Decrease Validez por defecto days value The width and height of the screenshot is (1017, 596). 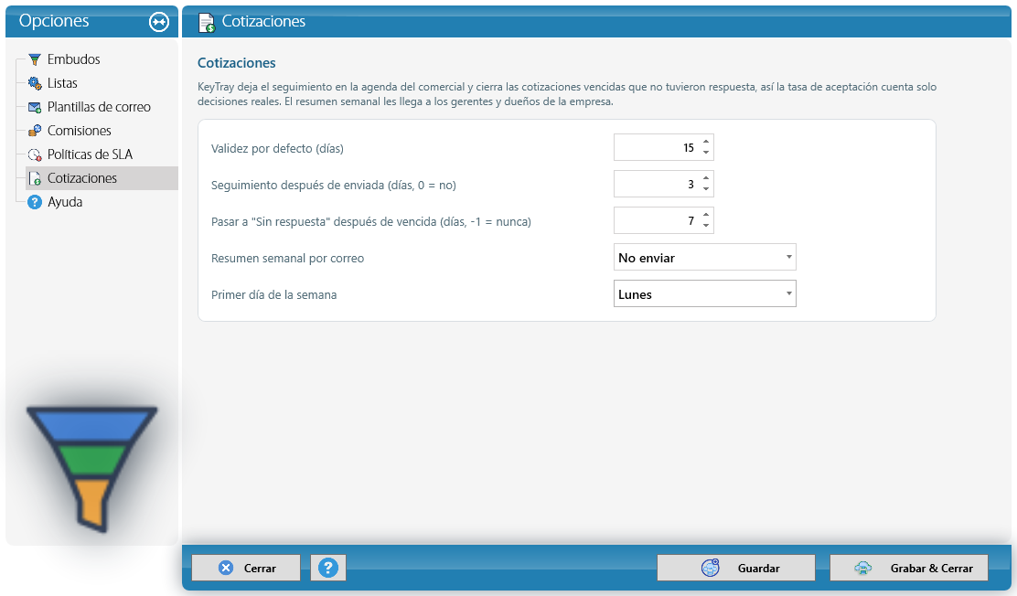706,153
